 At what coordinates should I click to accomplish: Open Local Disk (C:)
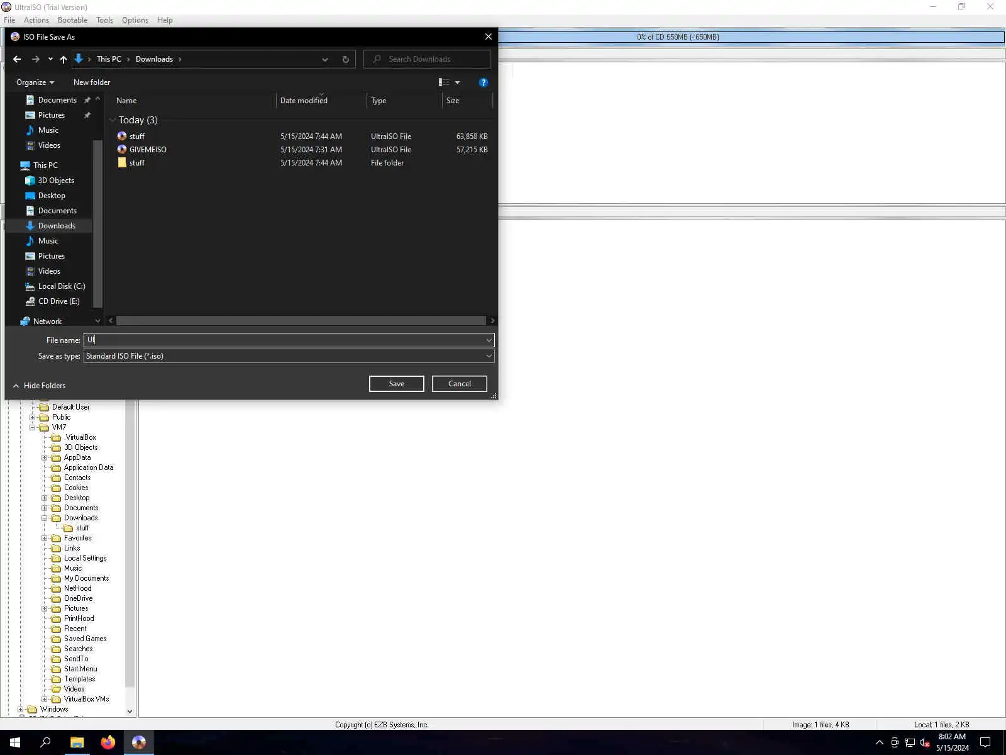click(x=62, y=286)
